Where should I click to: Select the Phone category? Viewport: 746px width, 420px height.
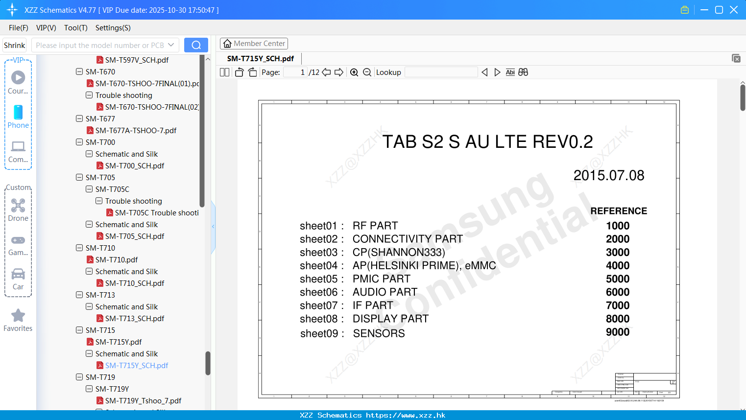point(18,117)
